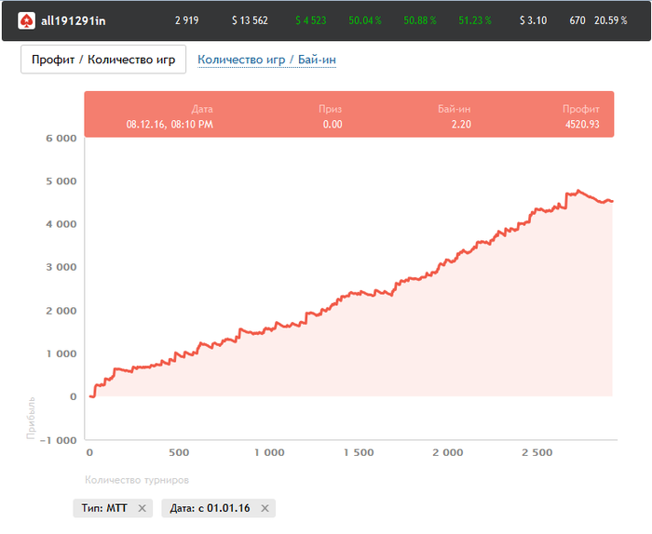The width and height of the screenshot is (652, 534).
Task: Click the chart peak near 2 750 tournaments
Action: coord(578,191)
